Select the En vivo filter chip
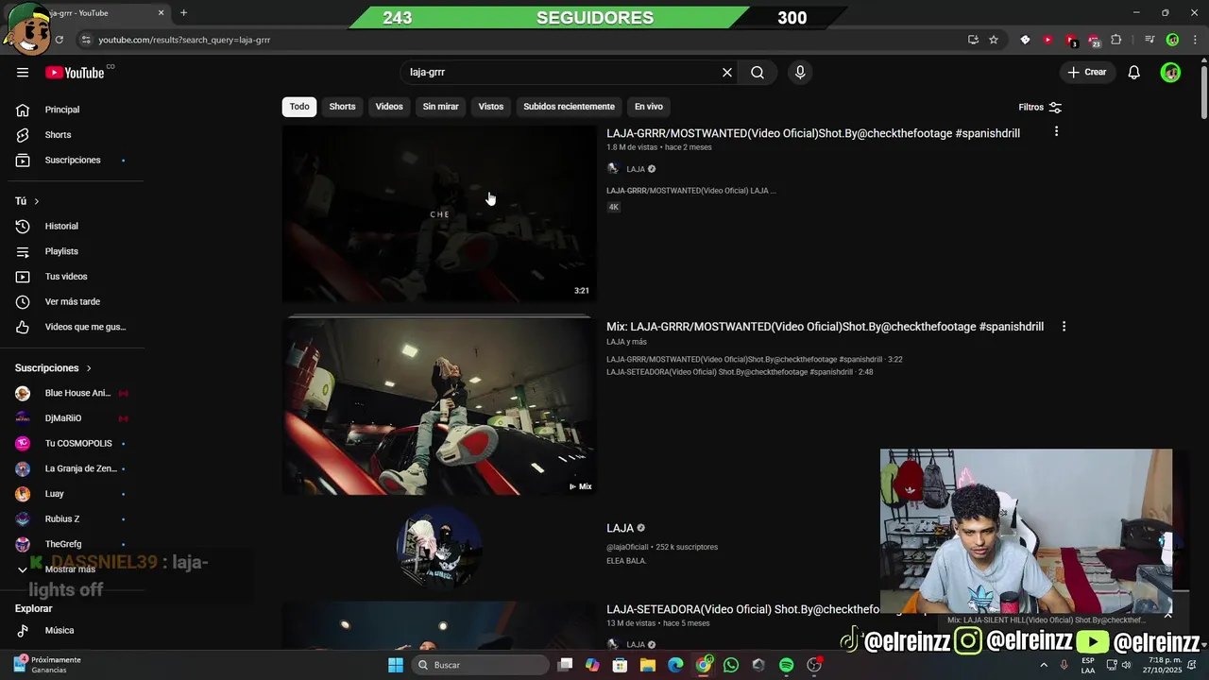This screenshot has width=1209, height=680. pyautogui.click(x=649, y=107)
